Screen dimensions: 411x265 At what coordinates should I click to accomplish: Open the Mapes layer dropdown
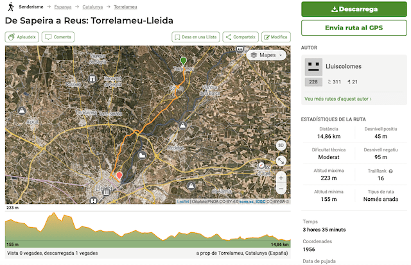pos(267,55)
